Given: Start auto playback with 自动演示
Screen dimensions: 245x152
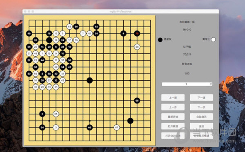Looking at the screenshot, I should point(201,117).
